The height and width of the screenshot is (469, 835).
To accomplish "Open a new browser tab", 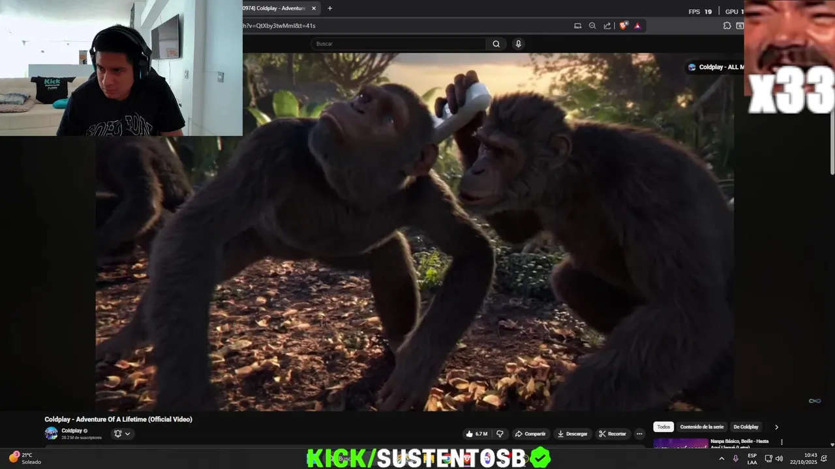I will (329, 8).
